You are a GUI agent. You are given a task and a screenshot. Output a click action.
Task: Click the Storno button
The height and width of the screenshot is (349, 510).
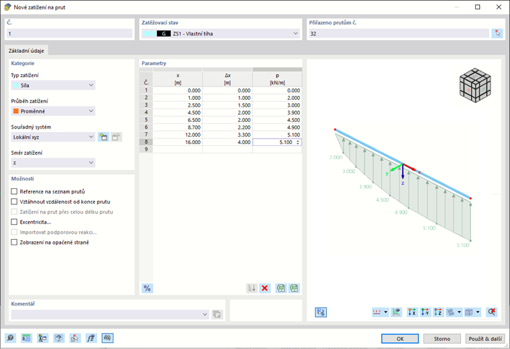point(442,338)
